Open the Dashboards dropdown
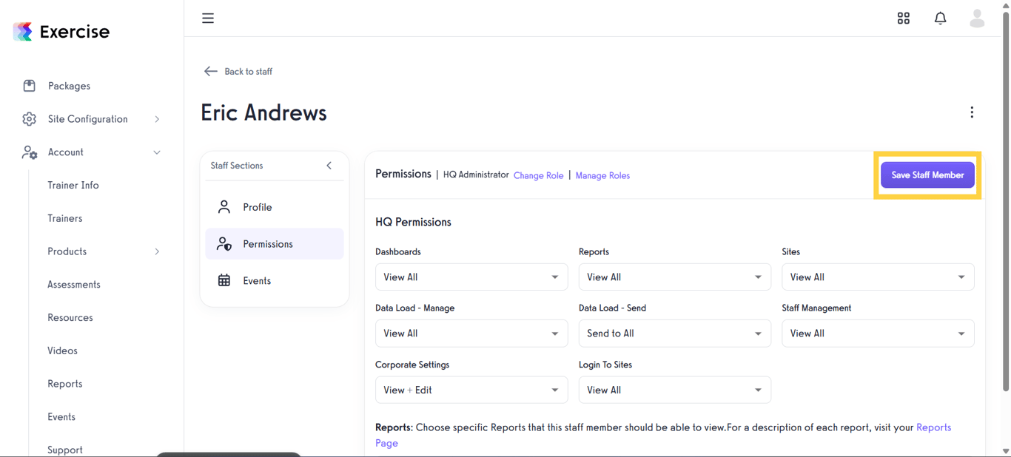 point(471,277)
